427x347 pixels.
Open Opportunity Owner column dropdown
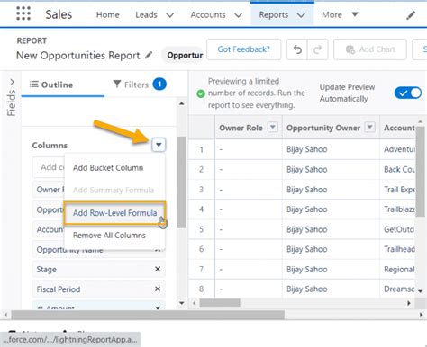click(370, 127)
